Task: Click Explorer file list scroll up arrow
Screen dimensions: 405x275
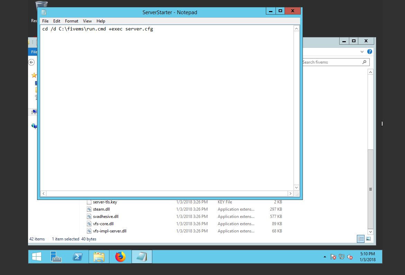Action: (x=370, y=72)
